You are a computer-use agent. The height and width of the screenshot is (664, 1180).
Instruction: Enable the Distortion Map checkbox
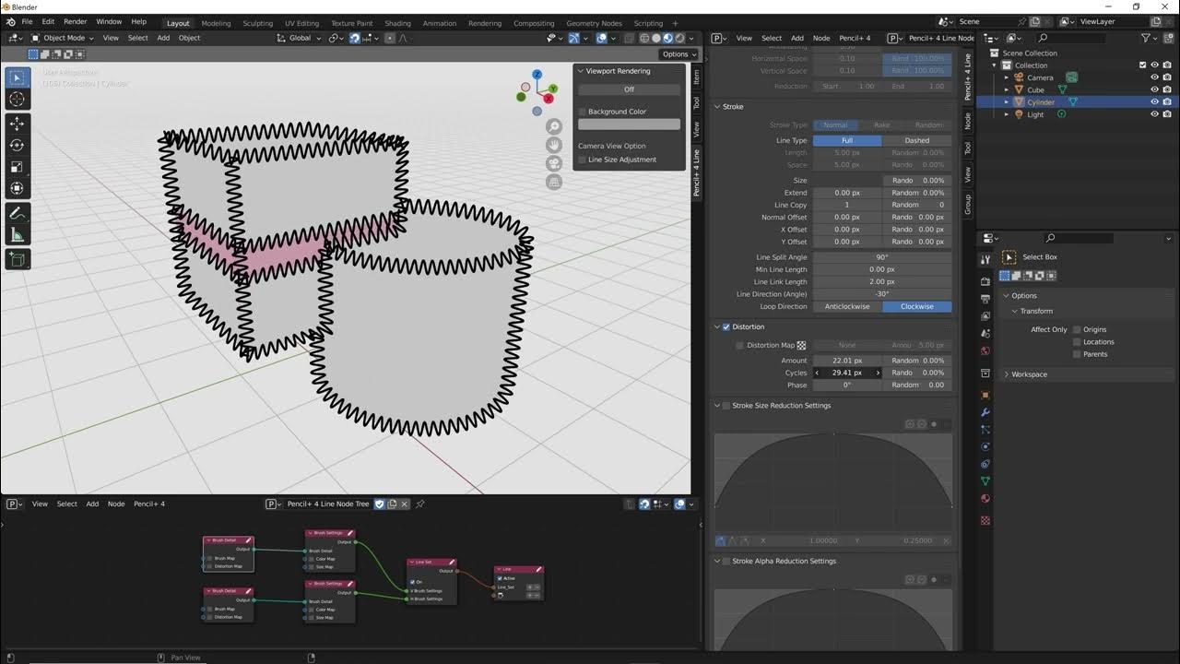pyautogui.click(x=739, y=346)
